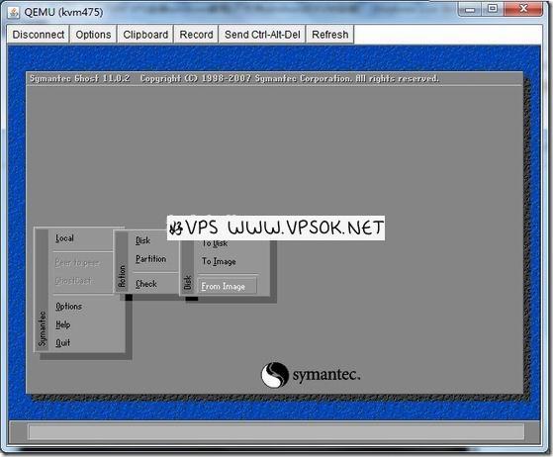Click the QEMU Java icon in title bar
Screen dimensions: 553x457
click(x=14, y=12)
